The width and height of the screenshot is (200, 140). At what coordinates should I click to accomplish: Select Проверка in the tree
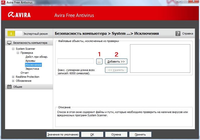point(27,53)
